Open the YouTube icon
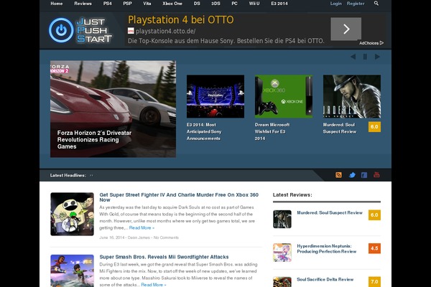 (x=376, y=174)
